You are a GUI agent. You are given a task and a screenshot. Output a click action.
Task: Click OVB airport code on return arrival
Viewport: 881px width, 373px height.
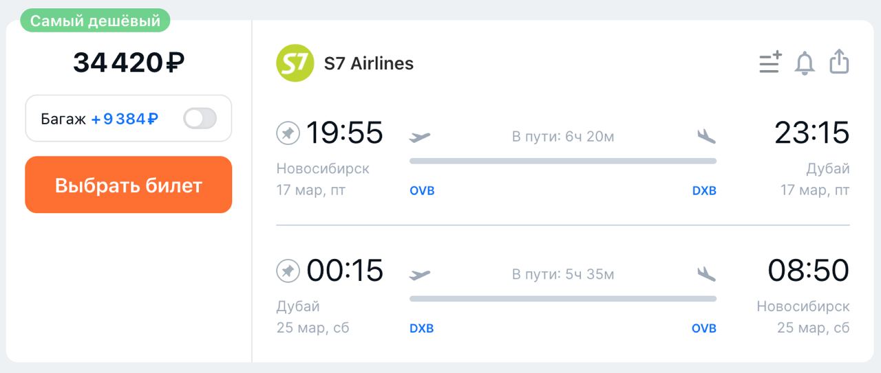point(704,328)
